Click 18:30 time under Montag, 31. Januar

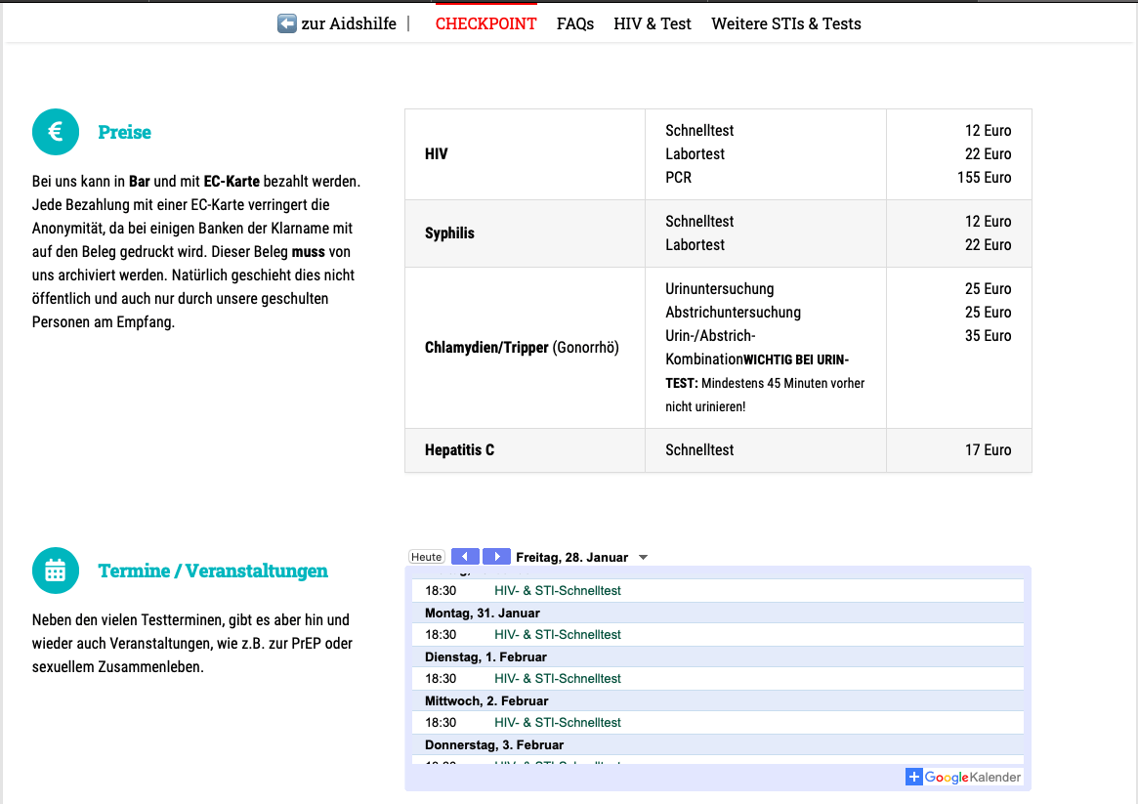pyautogui.click(x=441, y=634)
